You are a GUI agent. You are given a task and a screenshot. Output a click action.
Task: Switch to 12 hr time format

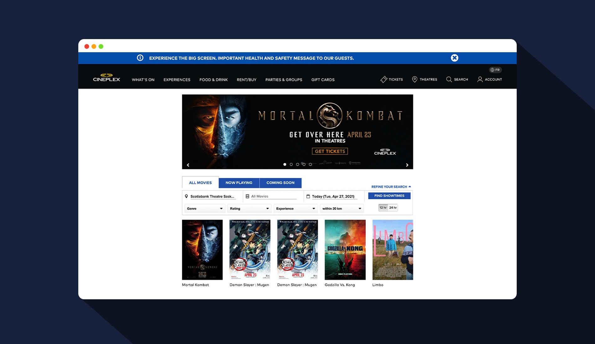pyautogui.click(x=383, y=208)
